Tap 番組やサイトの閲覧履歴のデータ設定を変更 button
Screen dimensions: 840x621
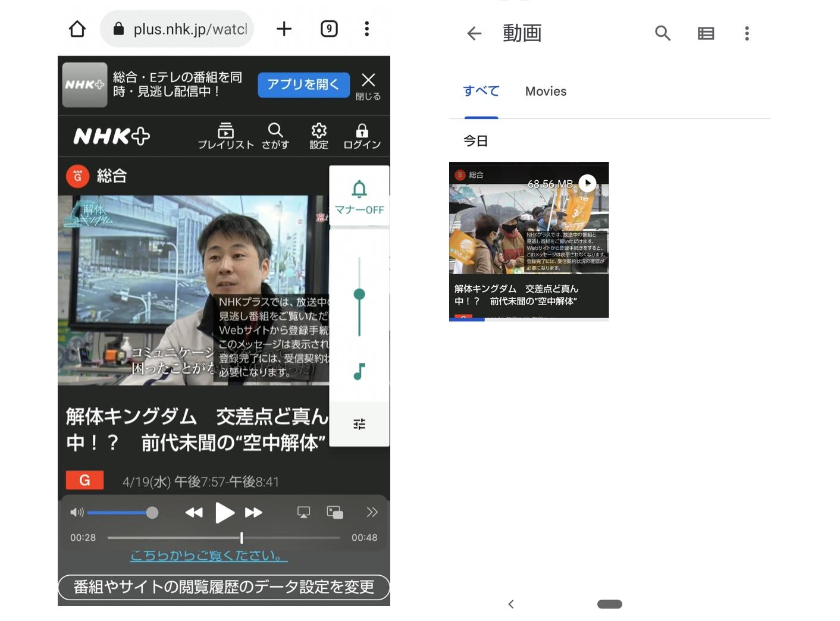pos(224,587)
